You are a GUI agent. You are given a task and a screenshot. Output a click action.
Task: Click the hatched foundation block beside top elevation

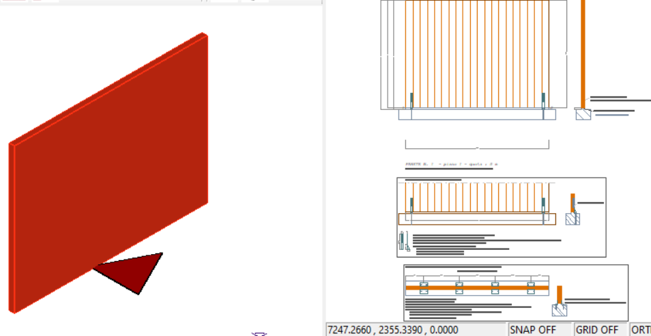[583, 114]
